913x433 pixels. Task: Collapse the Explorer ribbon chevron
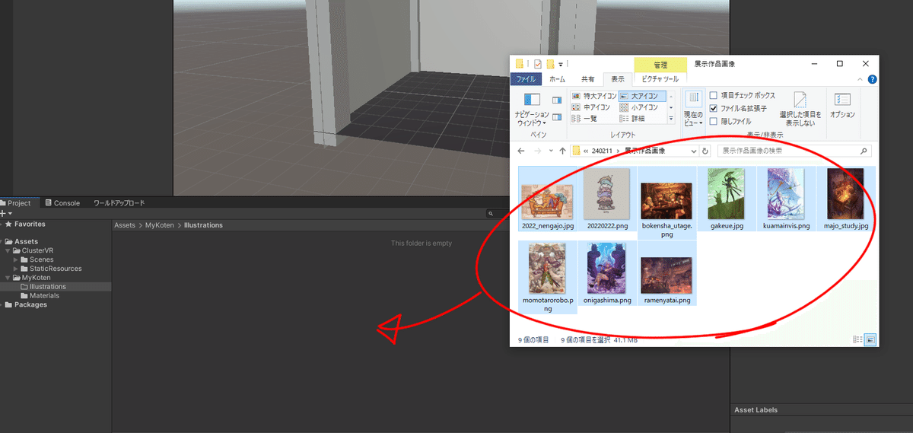(860, 78)
